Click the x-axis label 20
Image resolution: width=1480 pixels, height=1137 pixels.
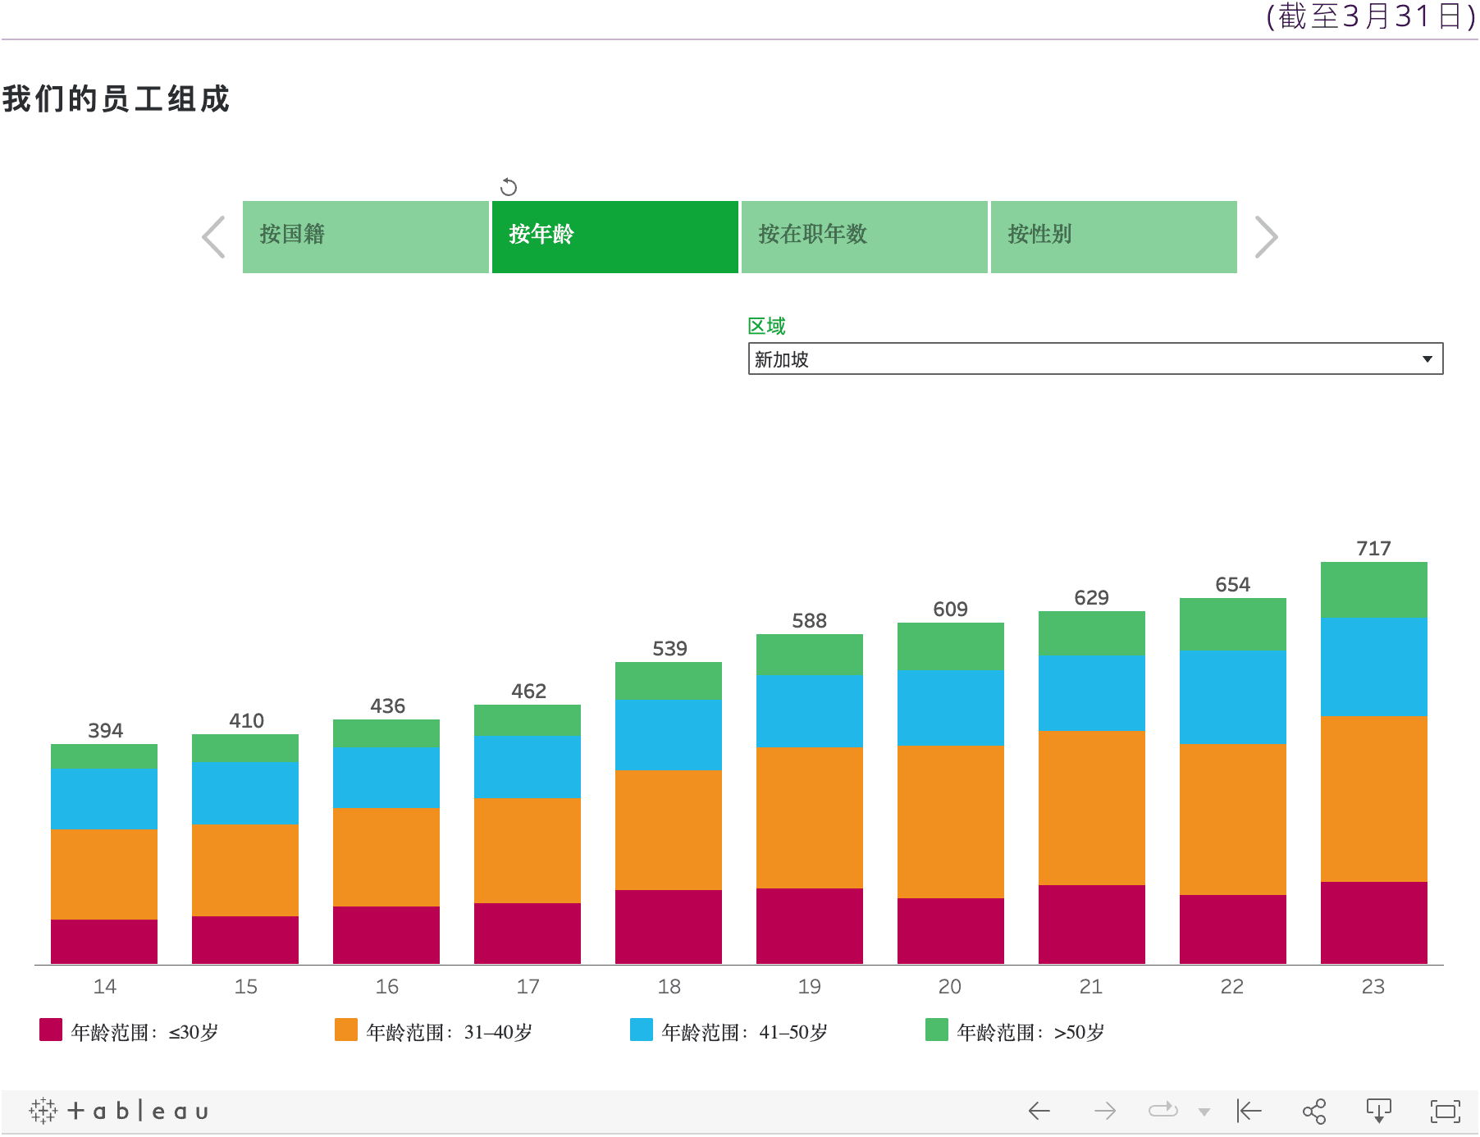point(950,986)
